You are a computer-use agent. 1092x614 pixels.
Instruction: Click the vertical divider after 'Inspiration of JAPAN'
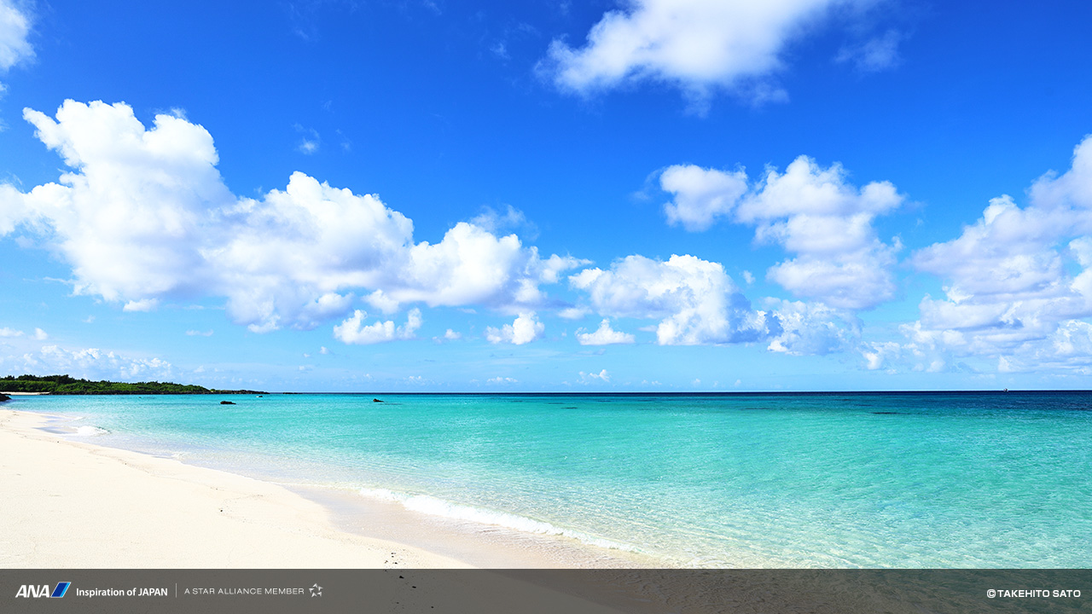pos(177,590)
